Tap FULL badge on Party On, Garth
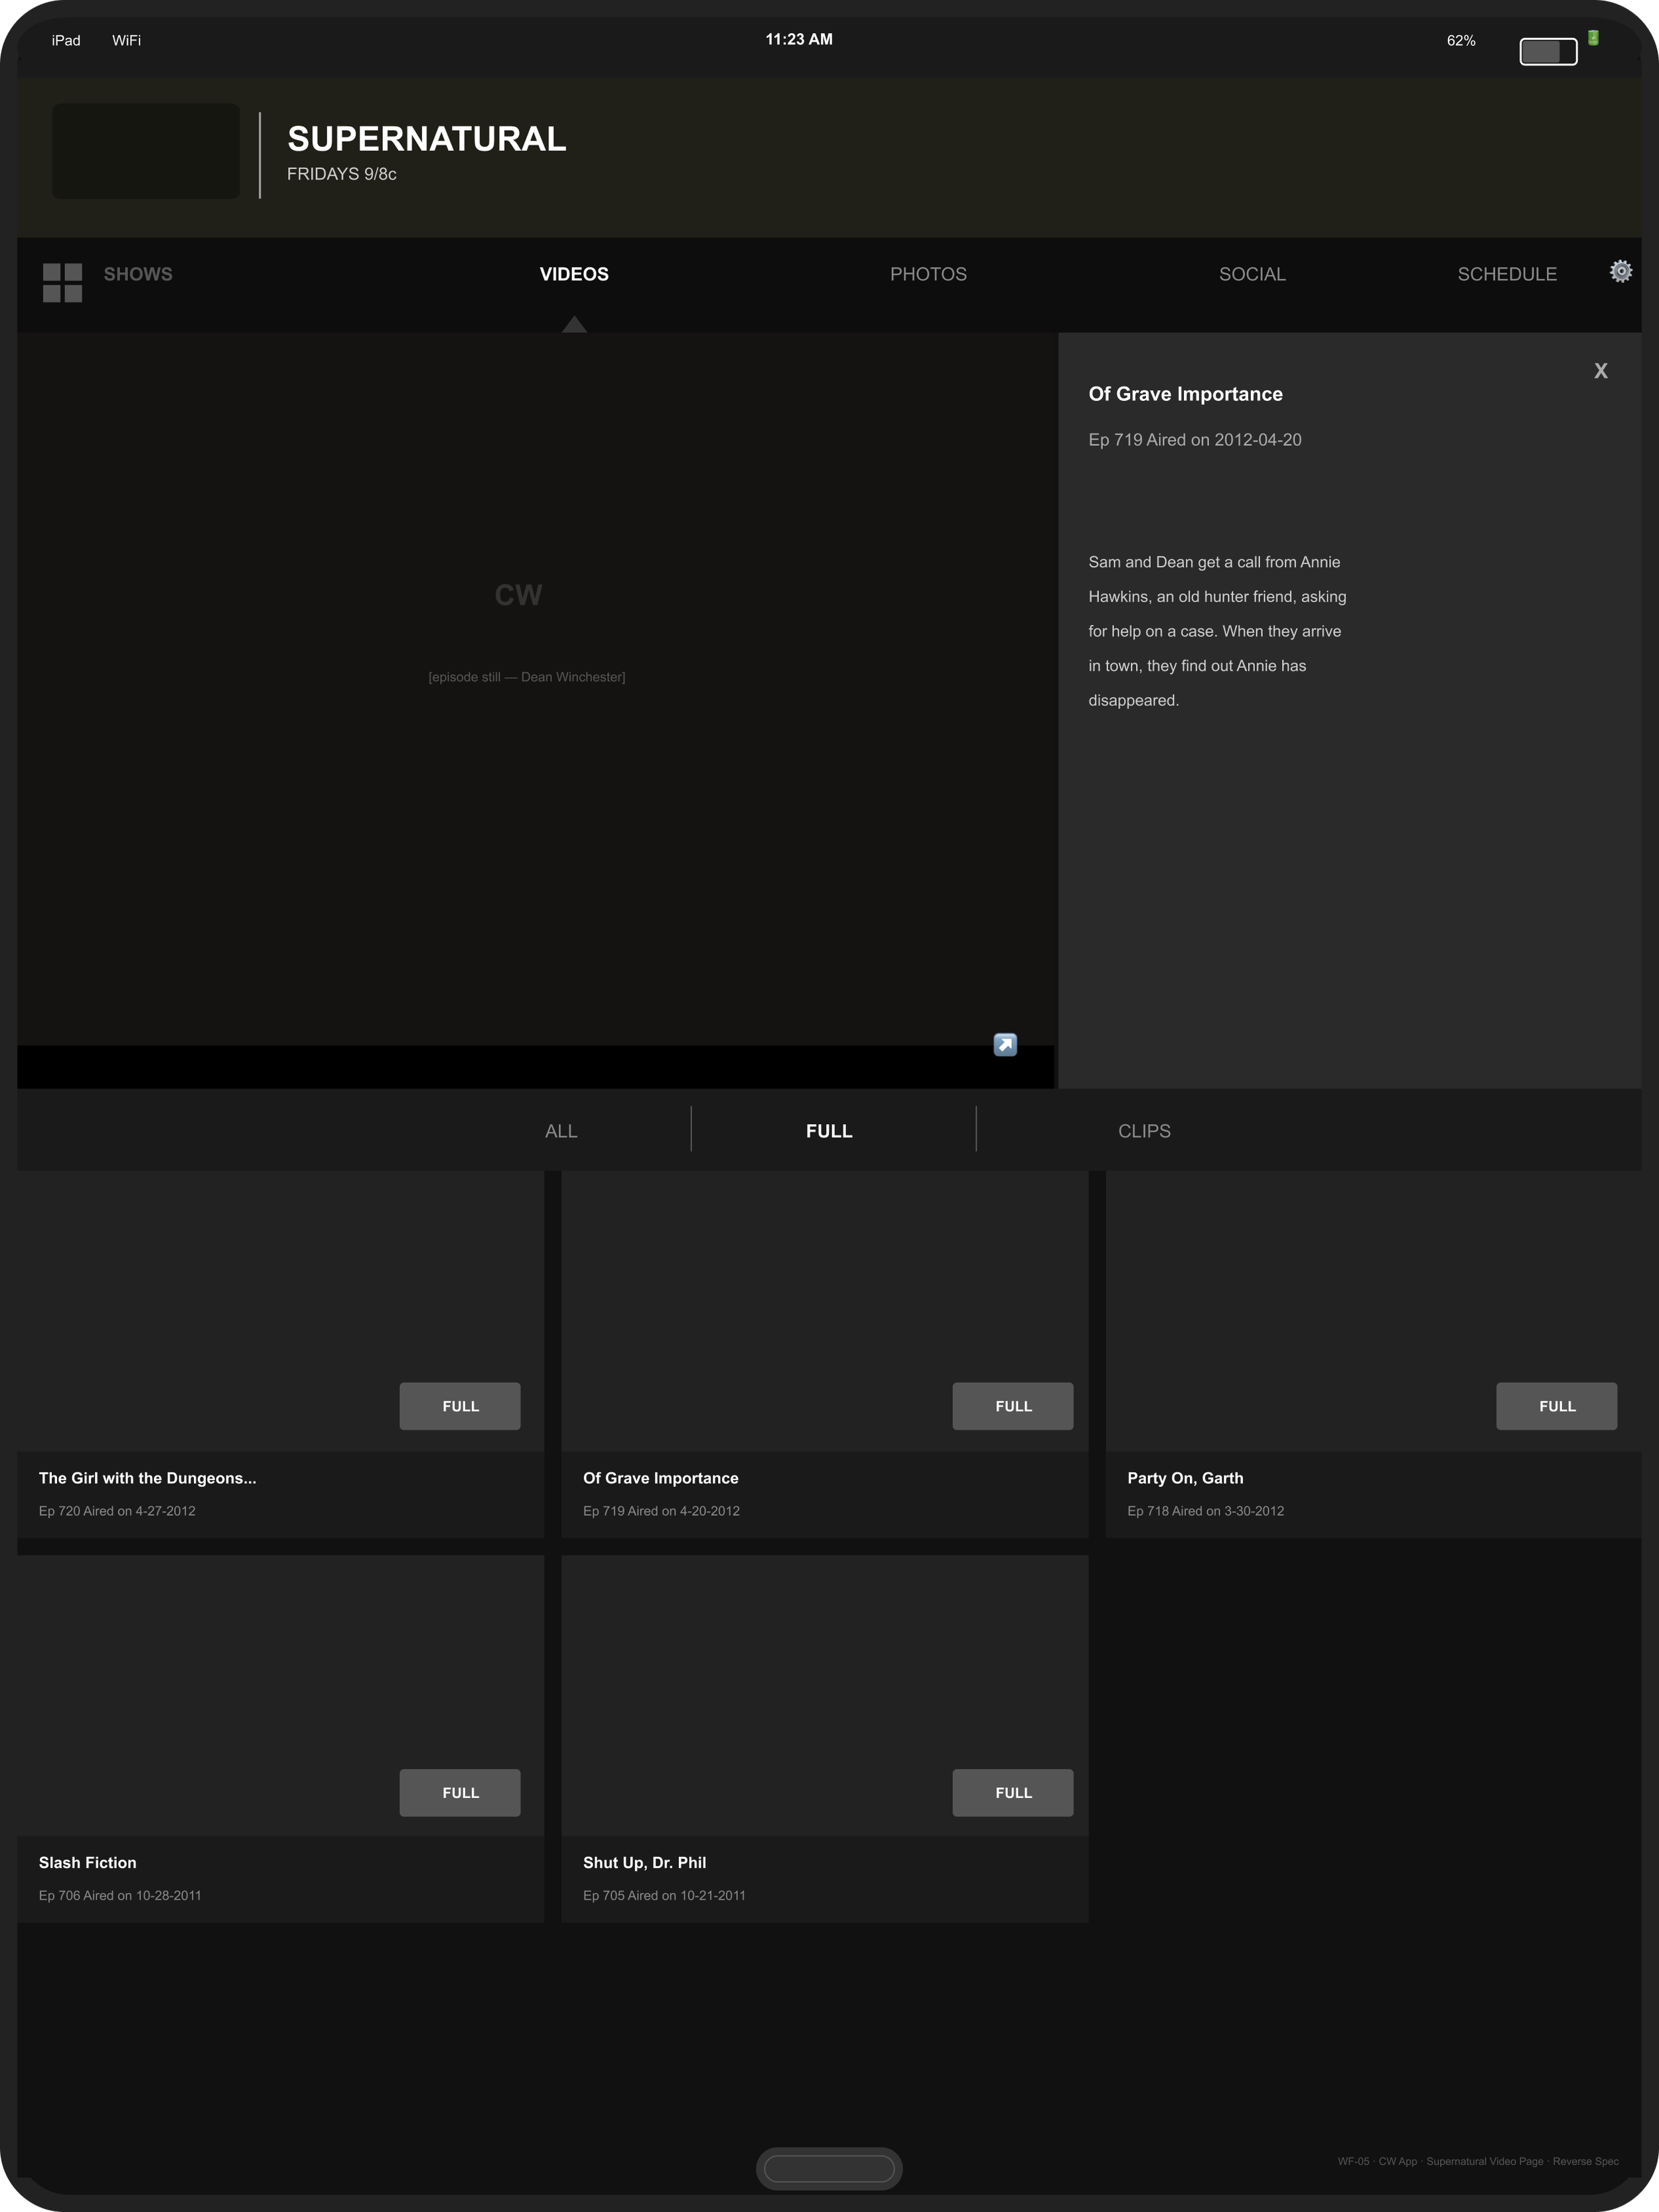 (x=1556, y=1406)
